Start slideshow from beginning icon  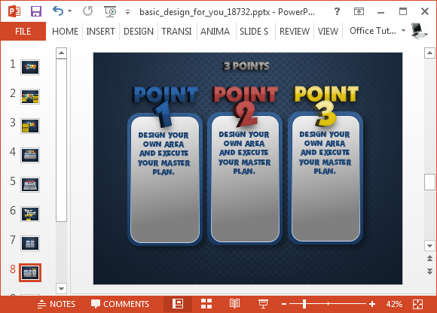110,12
